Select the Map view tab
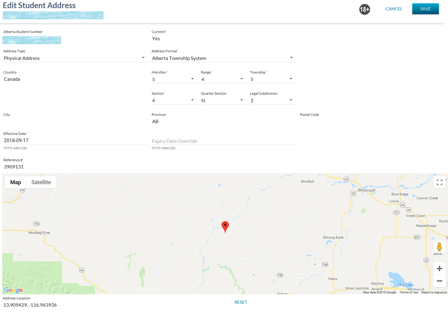 pos(16,182)
